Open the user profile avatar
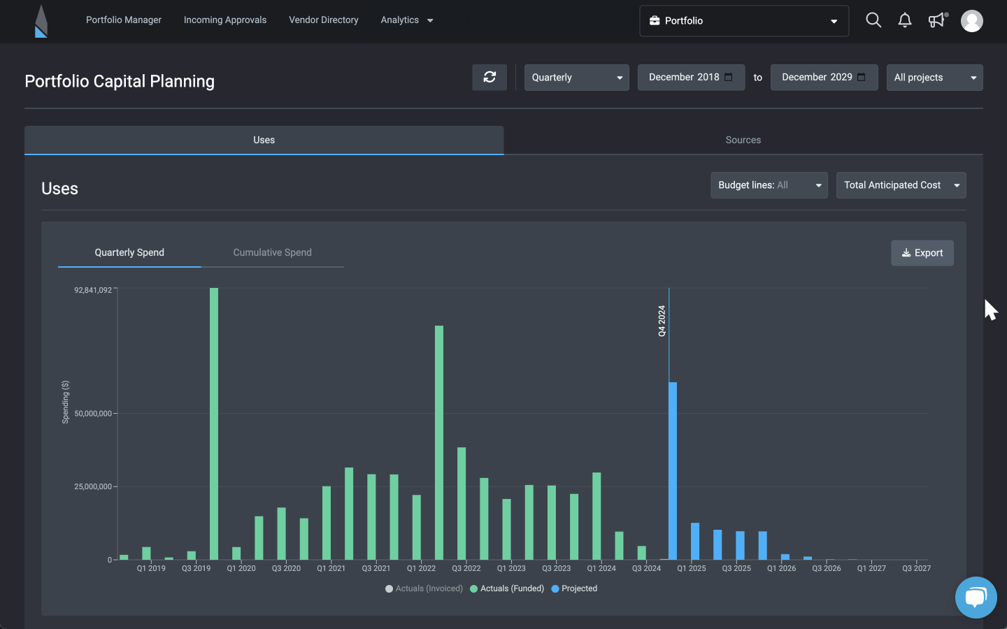The width and height of the screenshot is (1007, 629). tap(972, 21)
